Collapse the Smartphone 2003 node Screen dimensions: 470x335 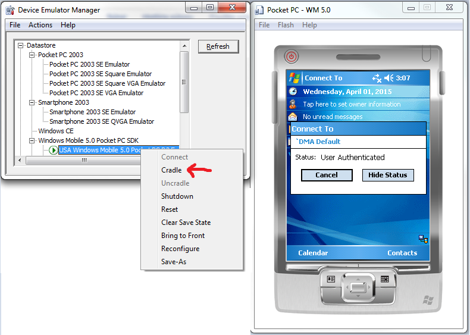click(32, 102)
